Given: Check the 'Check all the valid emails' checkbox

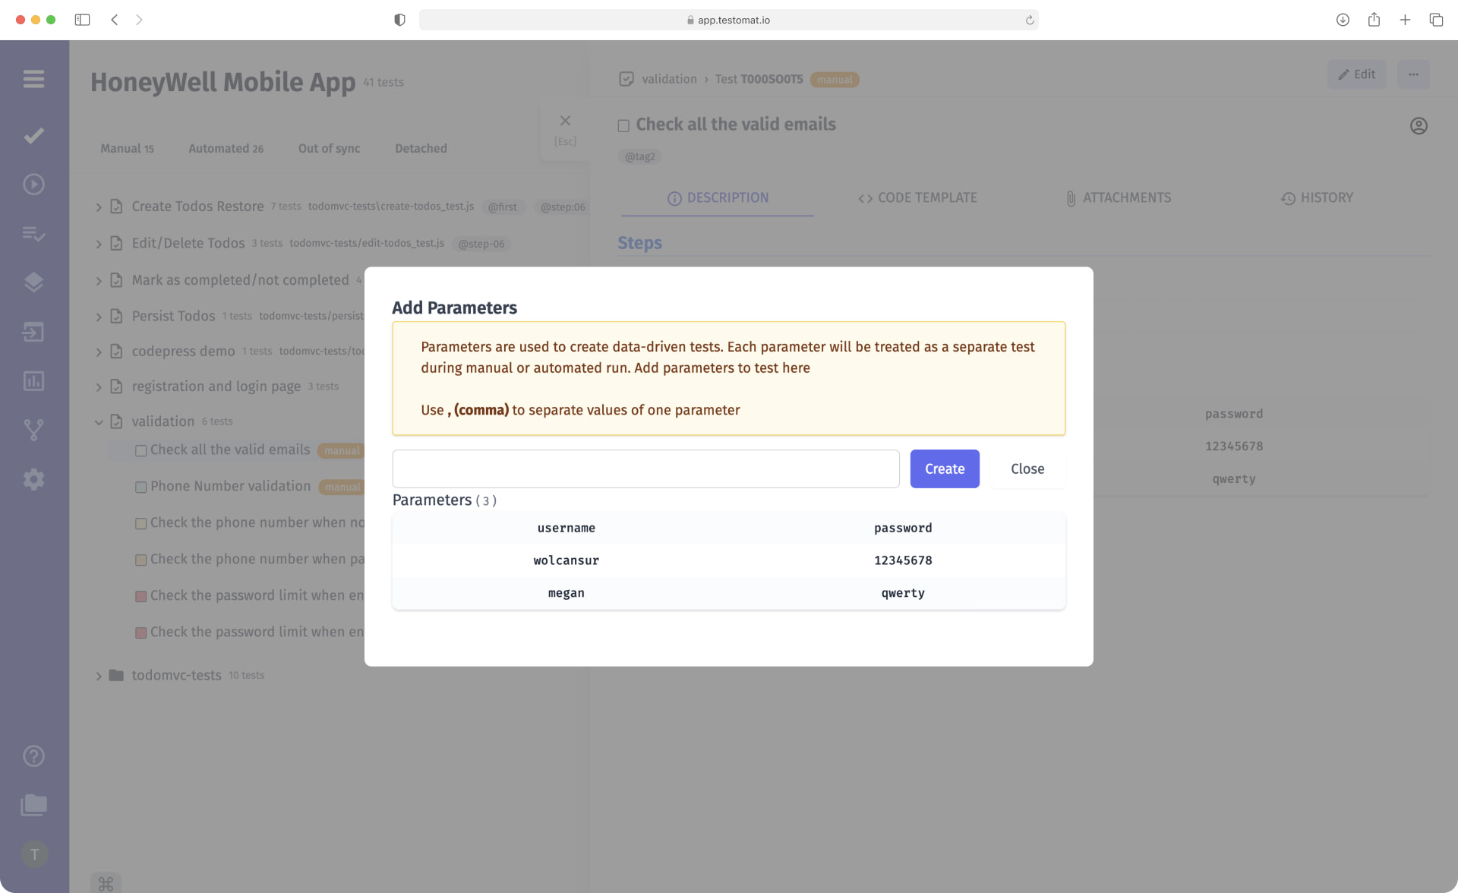Looking at the screenshot, I should pyautogui.click(x=140, y=450).
